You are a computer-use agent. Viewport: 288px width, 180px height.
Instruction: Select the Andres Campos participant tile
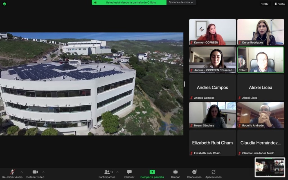(x=212, y=87)
